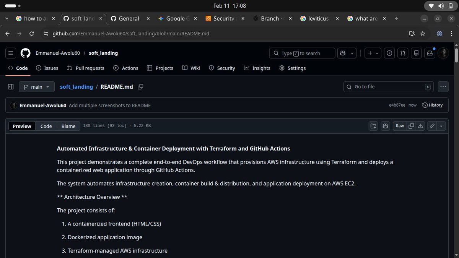
Task: Go to the Issues tab
Action: tap(47, 68)
